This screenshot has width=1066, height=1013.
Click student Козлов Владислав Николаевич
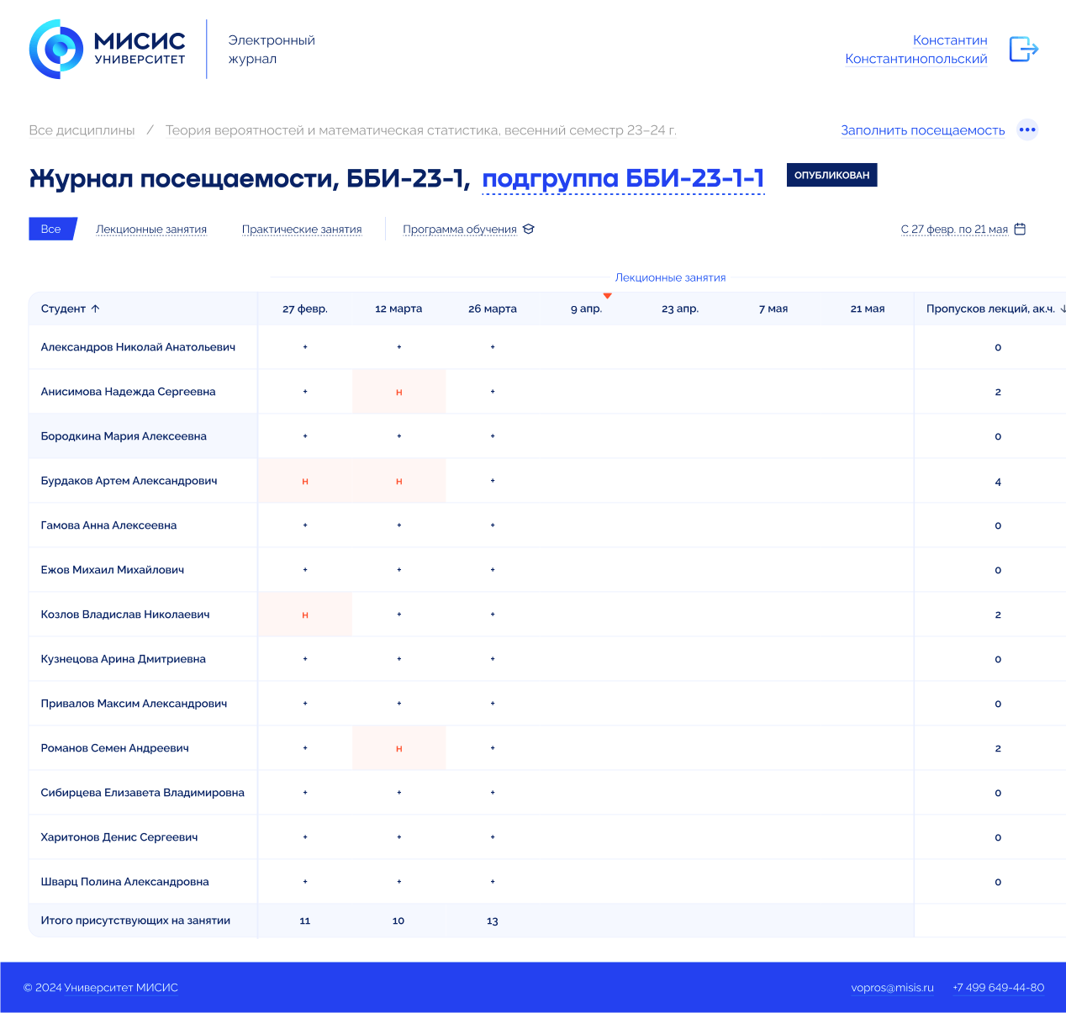tap(125, 615)
